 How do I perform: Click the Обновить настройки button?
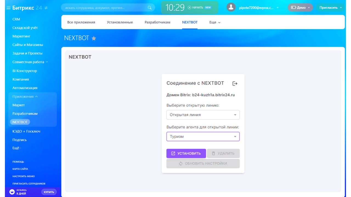click(x=203, y=164)
